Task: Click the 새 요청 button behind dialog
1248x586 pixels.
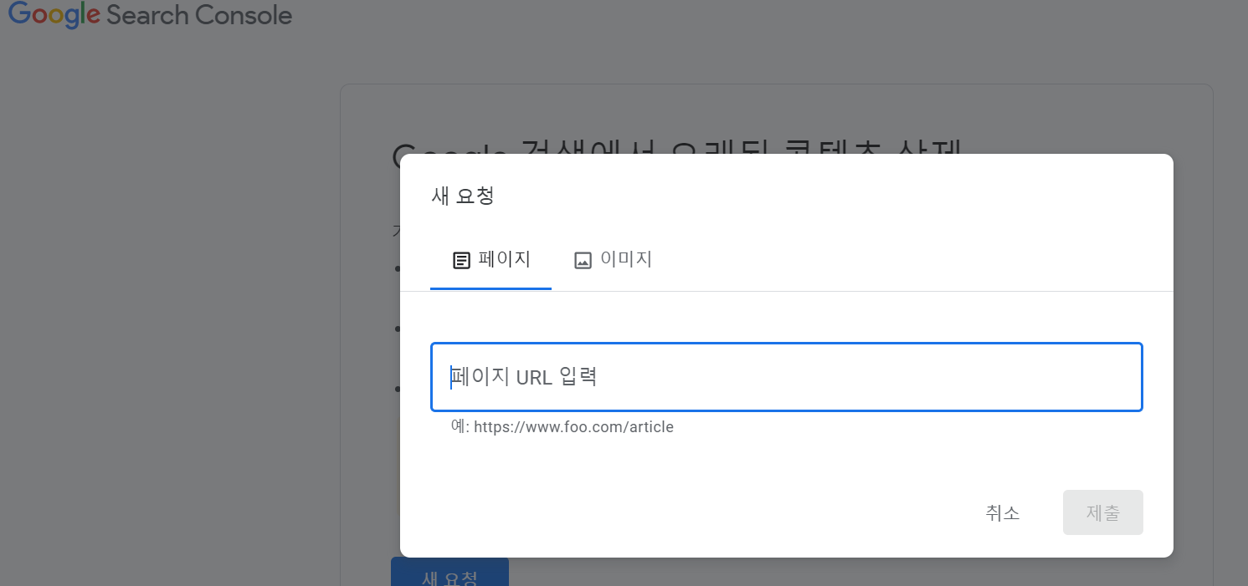Action: [x=449, y=573]
